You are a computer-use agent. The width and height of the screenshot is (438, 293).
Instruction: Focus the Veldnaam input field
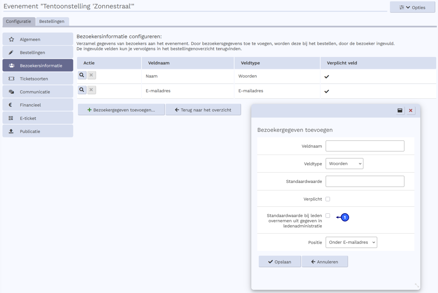click(x=365, y=146)
